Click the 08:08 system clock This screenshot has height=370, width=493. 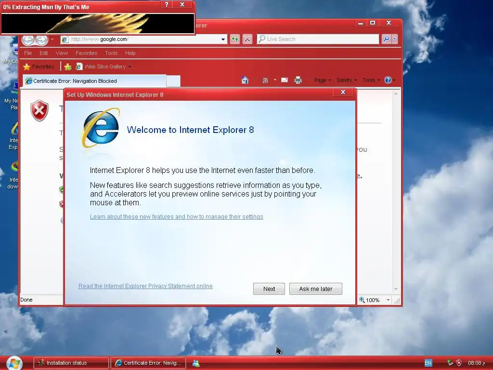(x=476, y=363)
